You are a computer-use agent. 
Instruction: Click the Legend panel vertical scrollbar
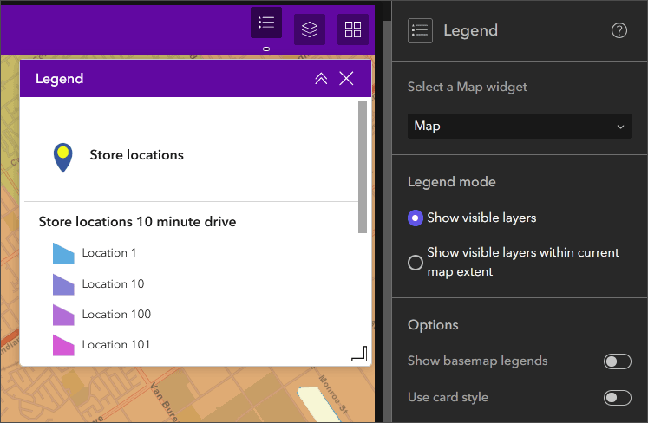363,167
